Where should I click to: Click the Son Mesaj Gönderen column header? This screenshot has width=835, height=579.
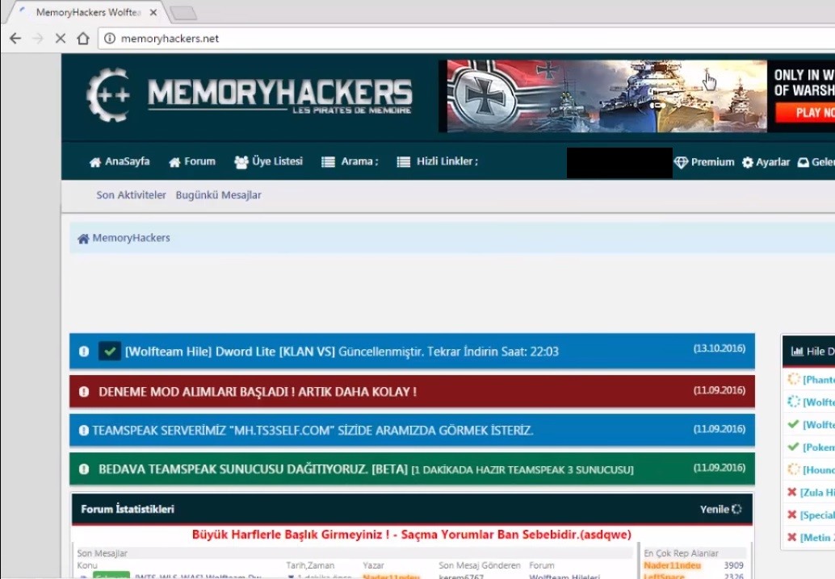click(x=479, y=566)
